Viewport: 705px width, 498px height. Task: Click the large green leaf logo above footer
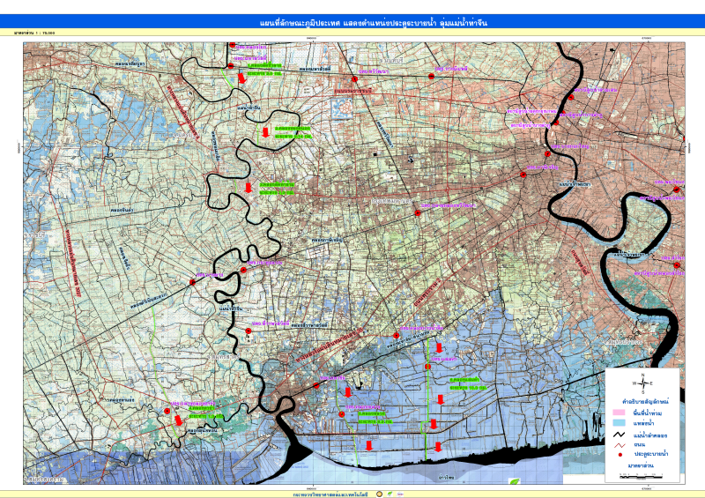[x=514, y=482]
